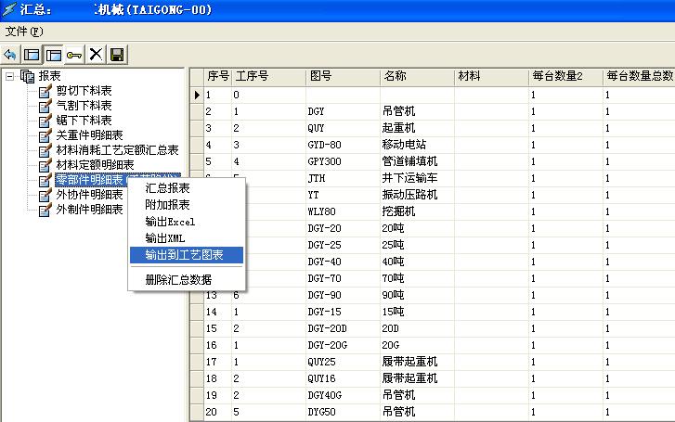Select 气割下料表 in the report tree

84,106
